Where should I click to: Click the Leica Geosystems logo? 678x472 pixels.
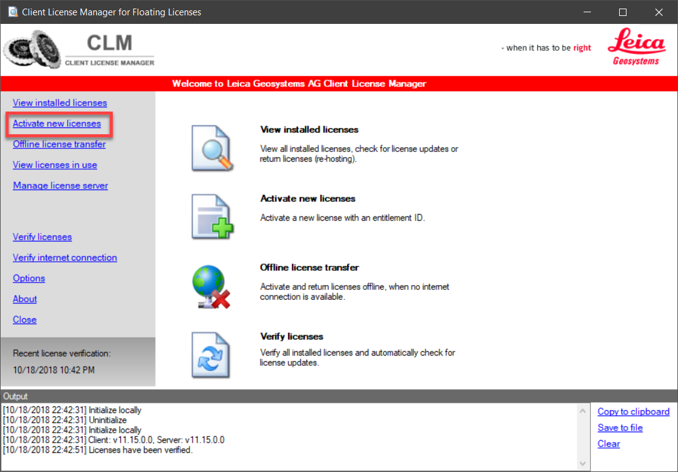(636, 47)
